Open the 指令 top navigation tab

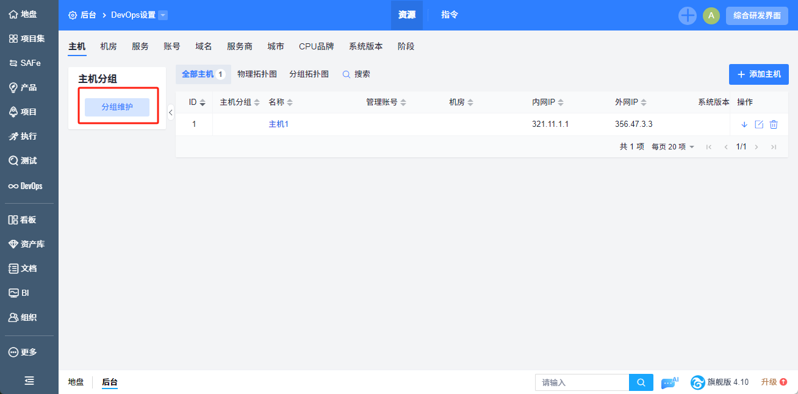[450, 15]
